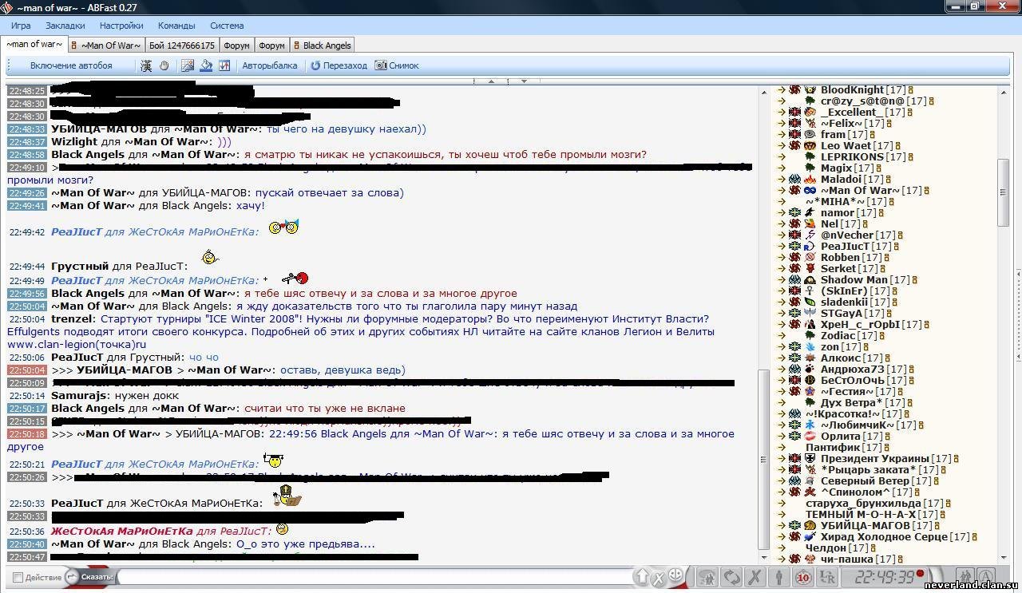This screenshot has height=593, width=1022.
Task: Click nickname Грустный at 22:49:44
Action: (x=80, y=267)
